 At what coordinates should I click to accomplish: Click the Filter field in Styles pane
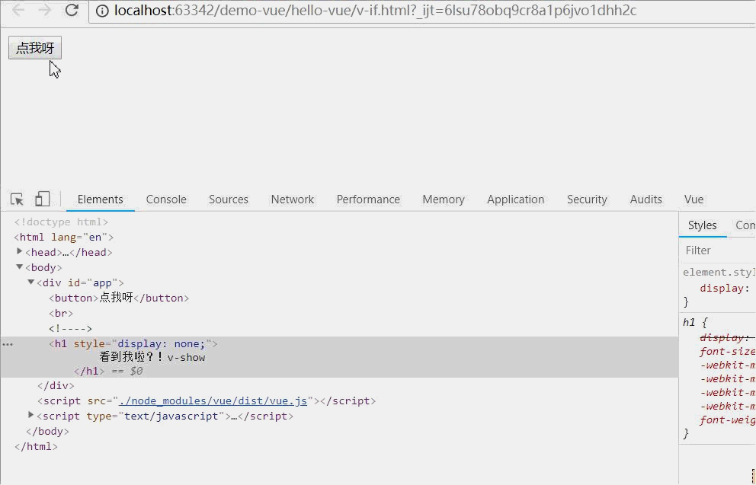pos(719,250)
